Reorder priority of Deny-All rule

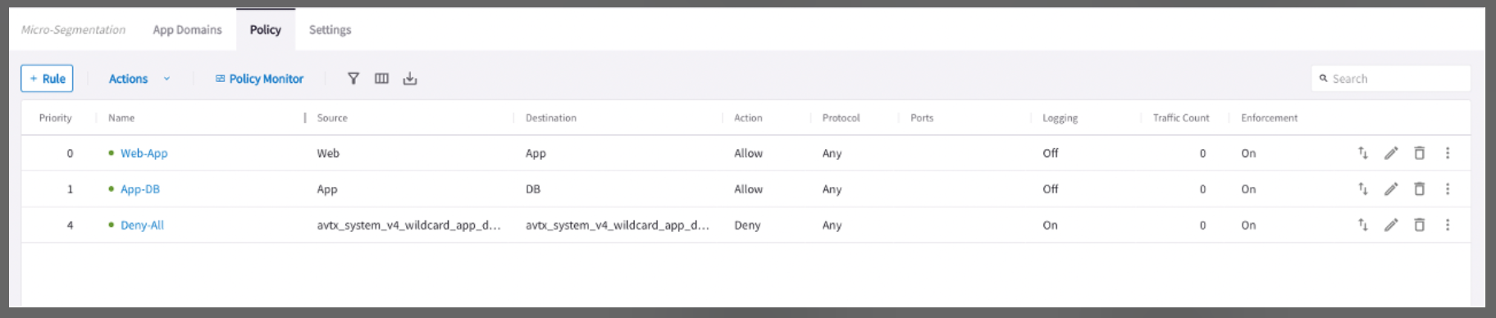pos(1362,225)
